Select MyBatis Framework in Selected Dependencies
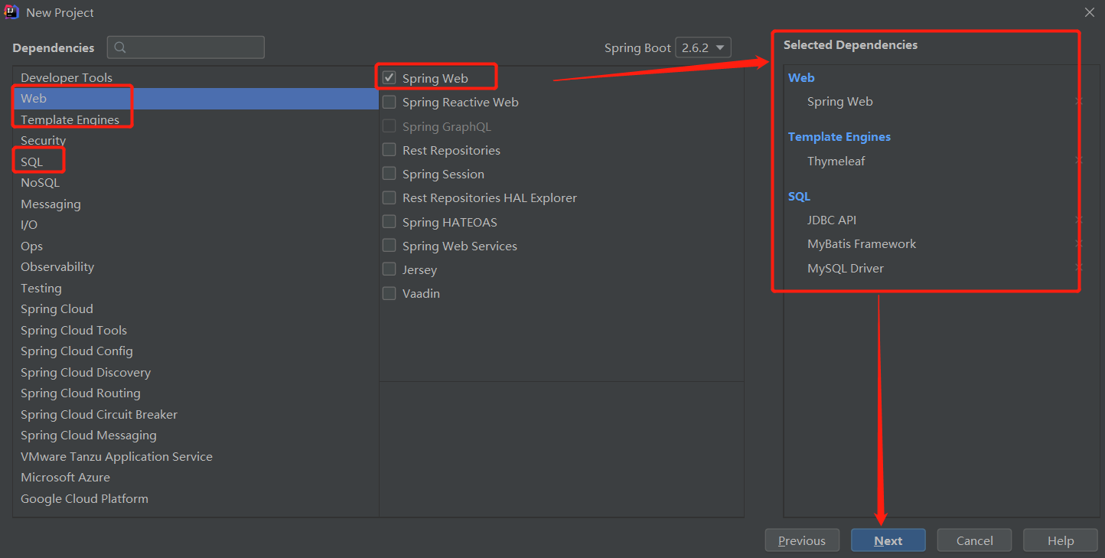The width and height of the screenshot is (1105, 558). click(x=862, y=244)
